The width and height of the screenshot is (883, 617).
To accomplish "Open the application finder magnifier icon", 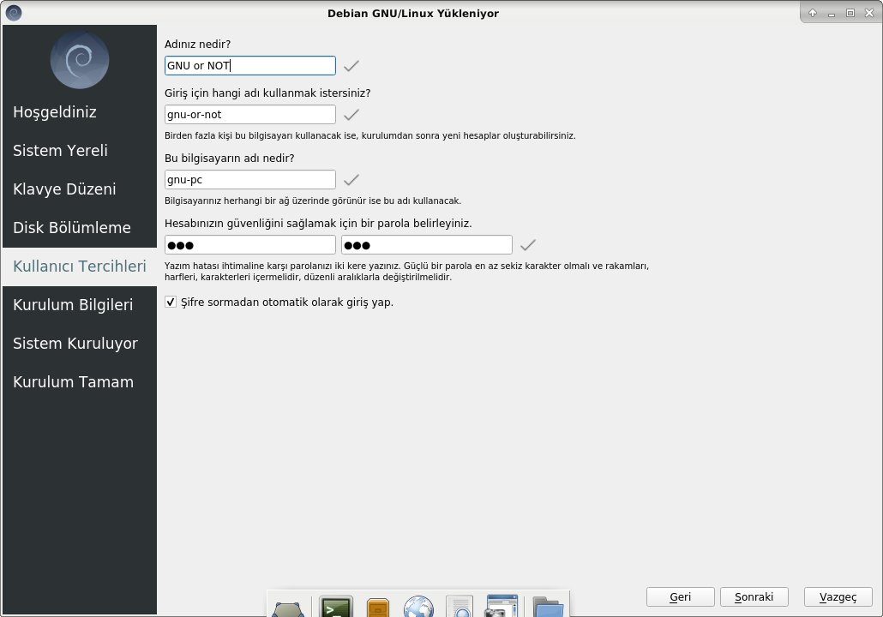I will pyautogui.click(x=460, y=607).
